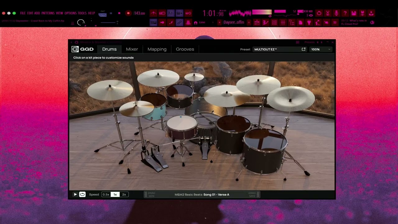The width and height of the screenshot is (398, 224).
Task: Click the 143.000 tempo display
Action: 140,13
